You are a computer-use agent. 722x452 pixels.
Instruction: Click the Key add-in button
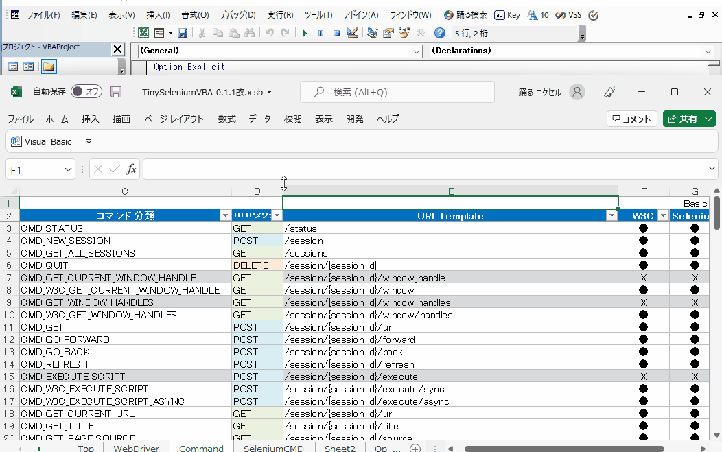click(507, 15)
